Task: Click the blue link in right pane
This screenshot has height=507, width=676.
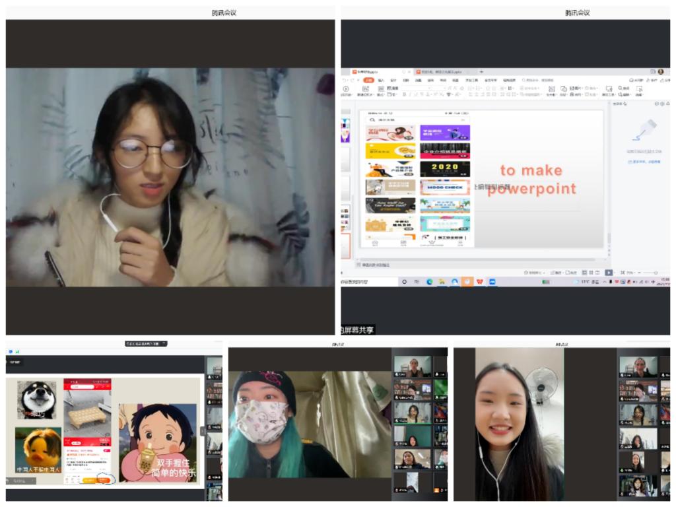Action: 645,161
